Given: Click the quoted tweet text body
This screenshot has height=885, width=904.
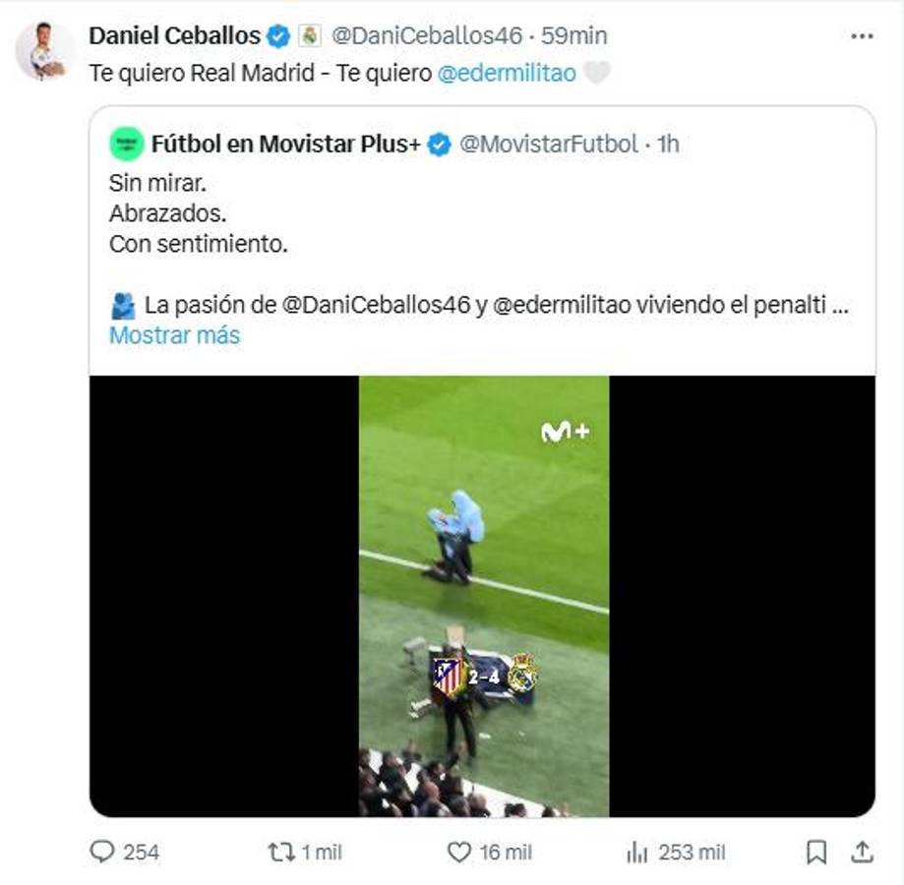Looking at the screenshot, I should pos(198,213).
